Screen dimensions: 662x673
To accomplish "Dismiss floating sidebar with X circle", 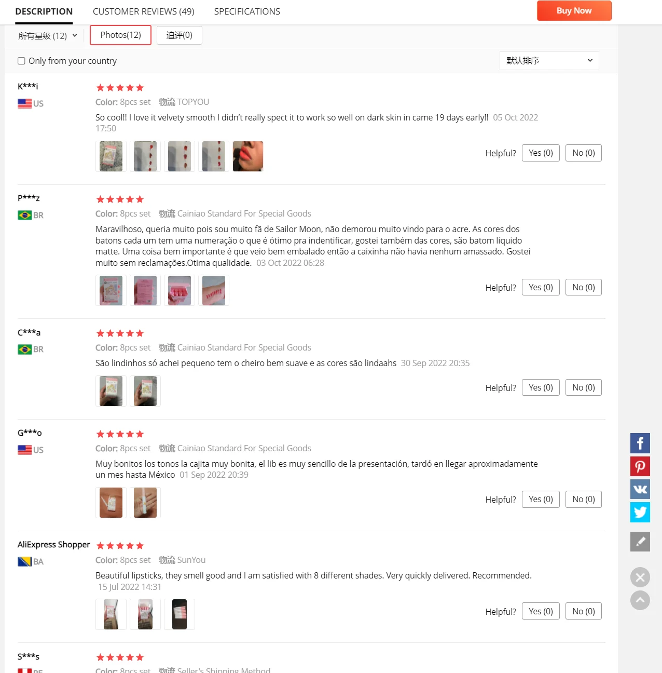I will point(640,577).
